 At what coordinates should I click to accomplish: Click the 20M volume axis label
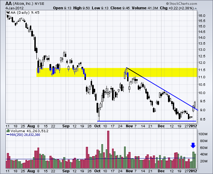pos(204,161)
